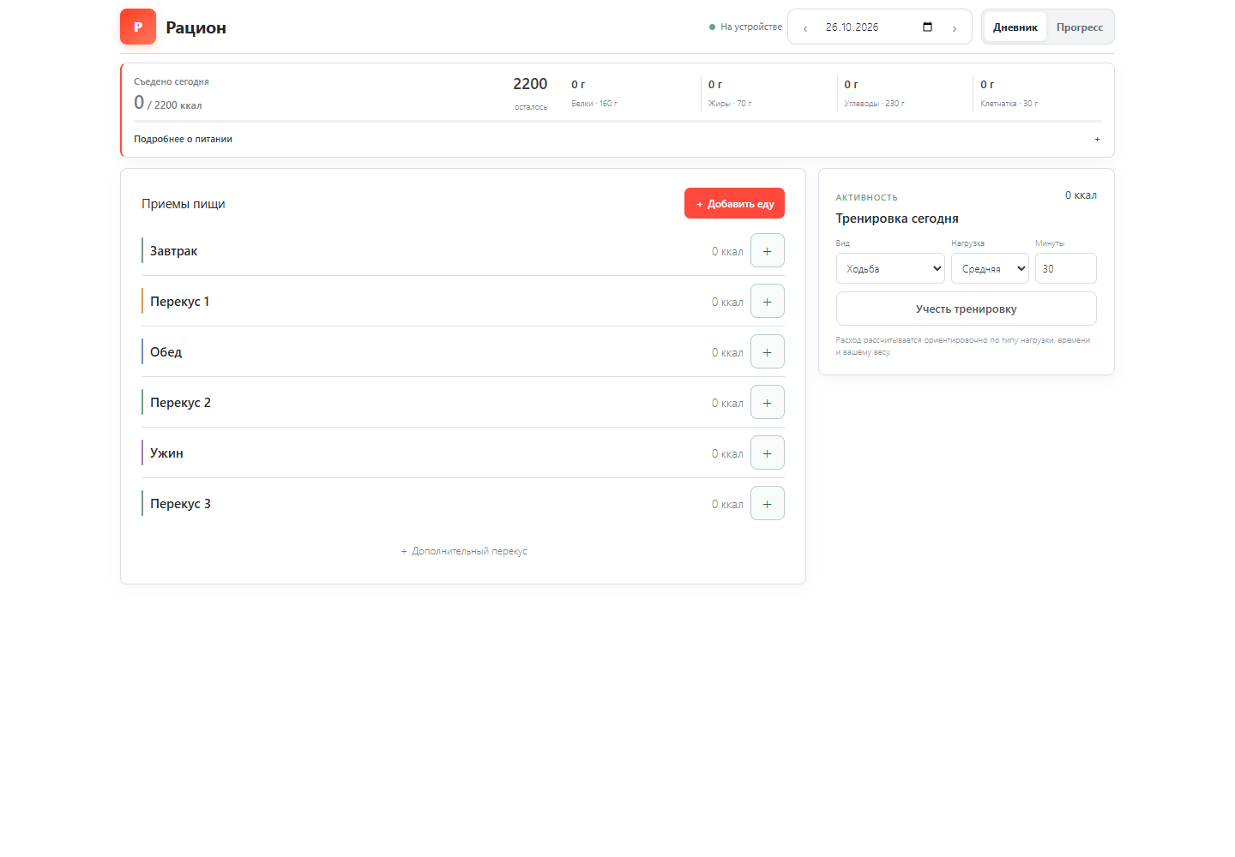The image size is (1235, 857).
Task: Open the Нагрузка intensity dropdown
Action: [990, 268]
